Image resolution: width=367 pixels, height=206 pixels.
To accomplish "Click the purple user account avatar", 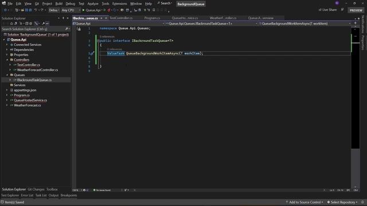I will click(337, 3).
